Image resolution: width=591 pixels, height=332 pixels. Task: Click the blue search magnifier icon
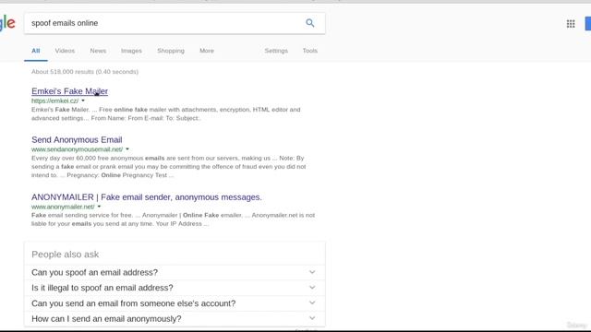(x=310, y=23)
